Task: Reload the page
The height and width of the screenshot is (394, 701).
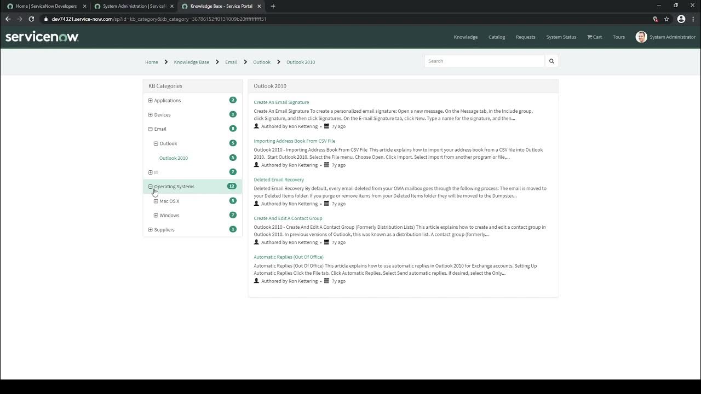Action: point(31,19)
